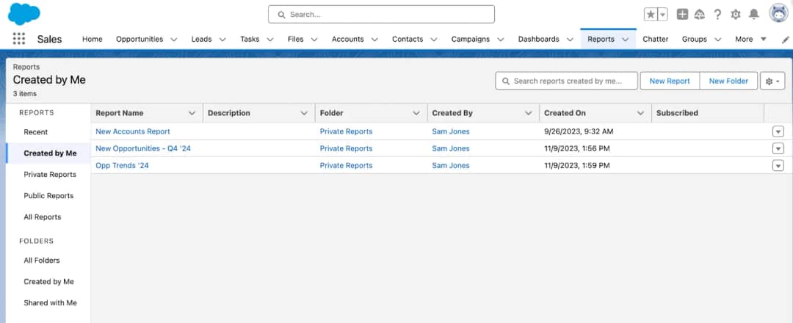
Task: Open the user profile avatar
Action: click(779, 14)
